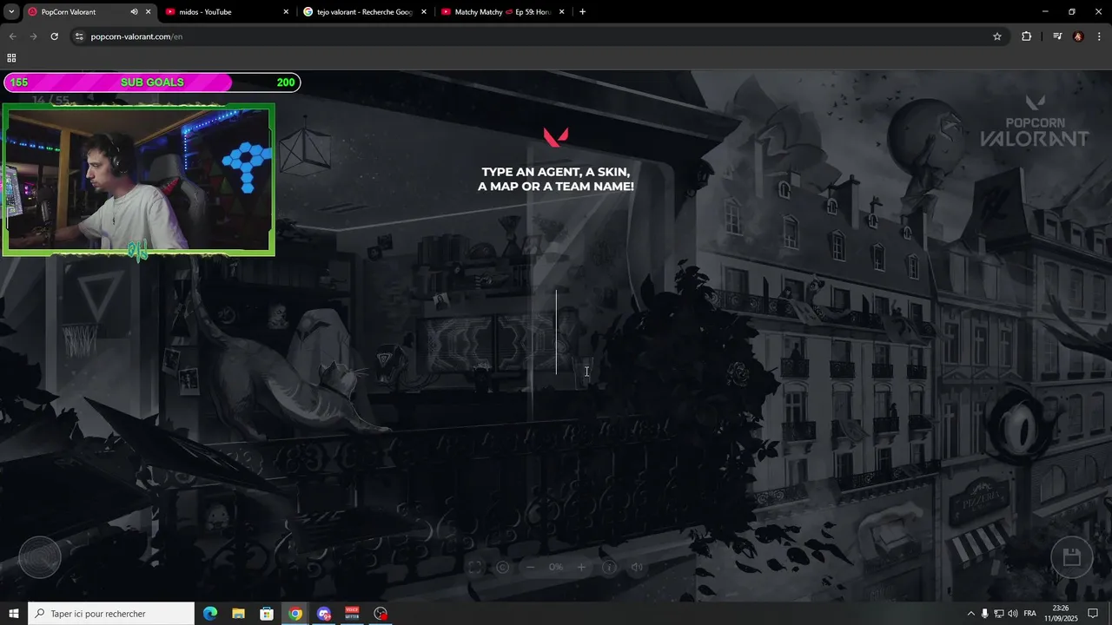Switch to the tejo valorant Google search tab
This screenshot has width=1112, height=625.
pos(365,12)
